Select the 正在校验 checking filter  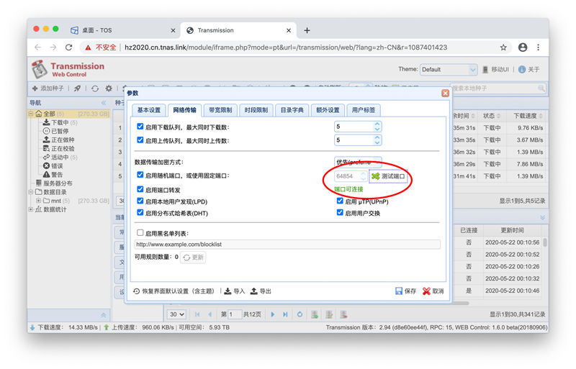(x=59, y=149)
